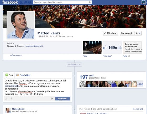The height and width of the screenshot is (114, 147).
Task: Click the 'Mi piace' like button
Action: pyautogui.click(x=110, y=33)
